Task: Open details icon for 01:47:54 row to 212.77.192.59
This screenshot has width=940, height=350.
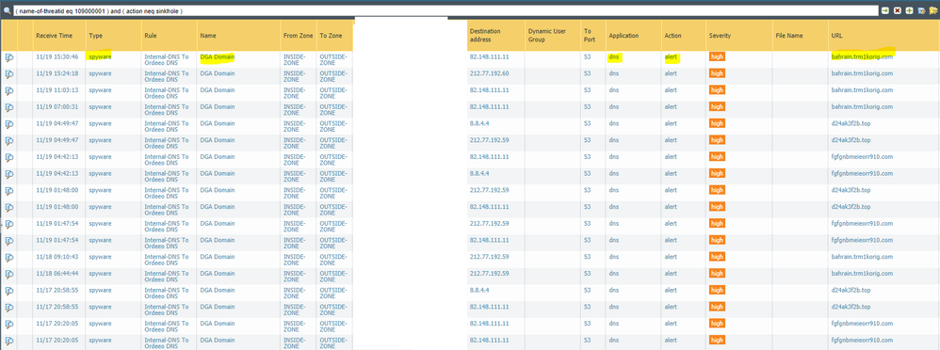Action: tap(9, 224)
